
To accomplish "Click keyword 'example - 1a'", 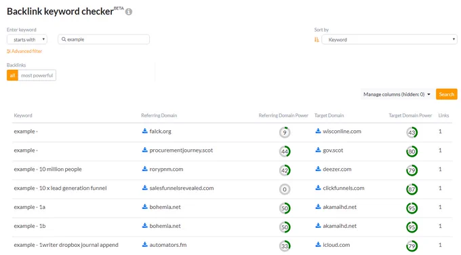I will [29, 207].
